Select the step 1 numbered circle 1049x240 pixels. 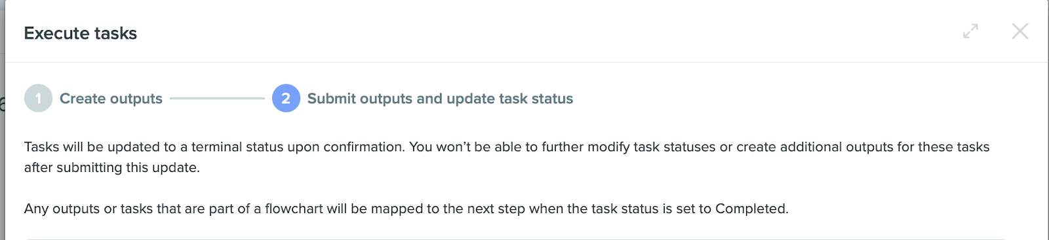(x=38, y=98)
